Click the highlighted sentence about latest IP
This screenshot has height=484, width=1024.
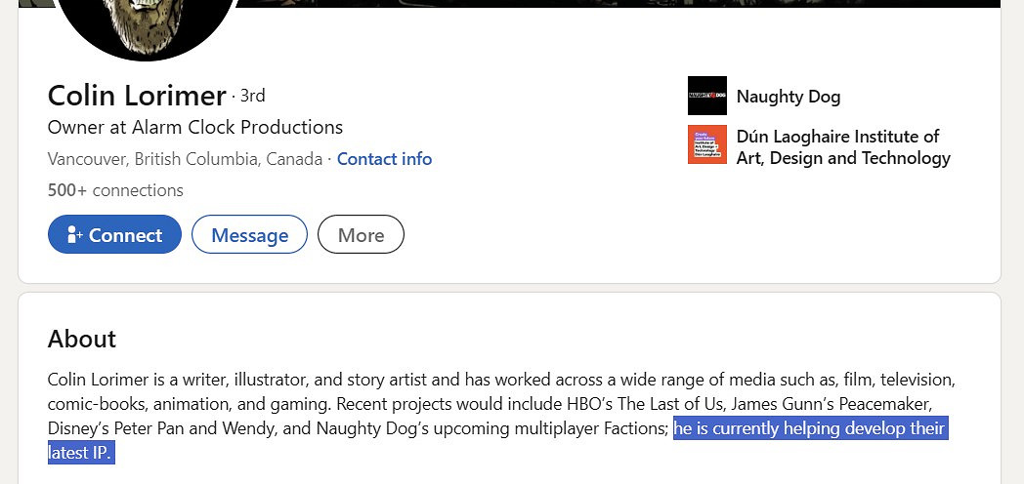[x=809, y=428]
